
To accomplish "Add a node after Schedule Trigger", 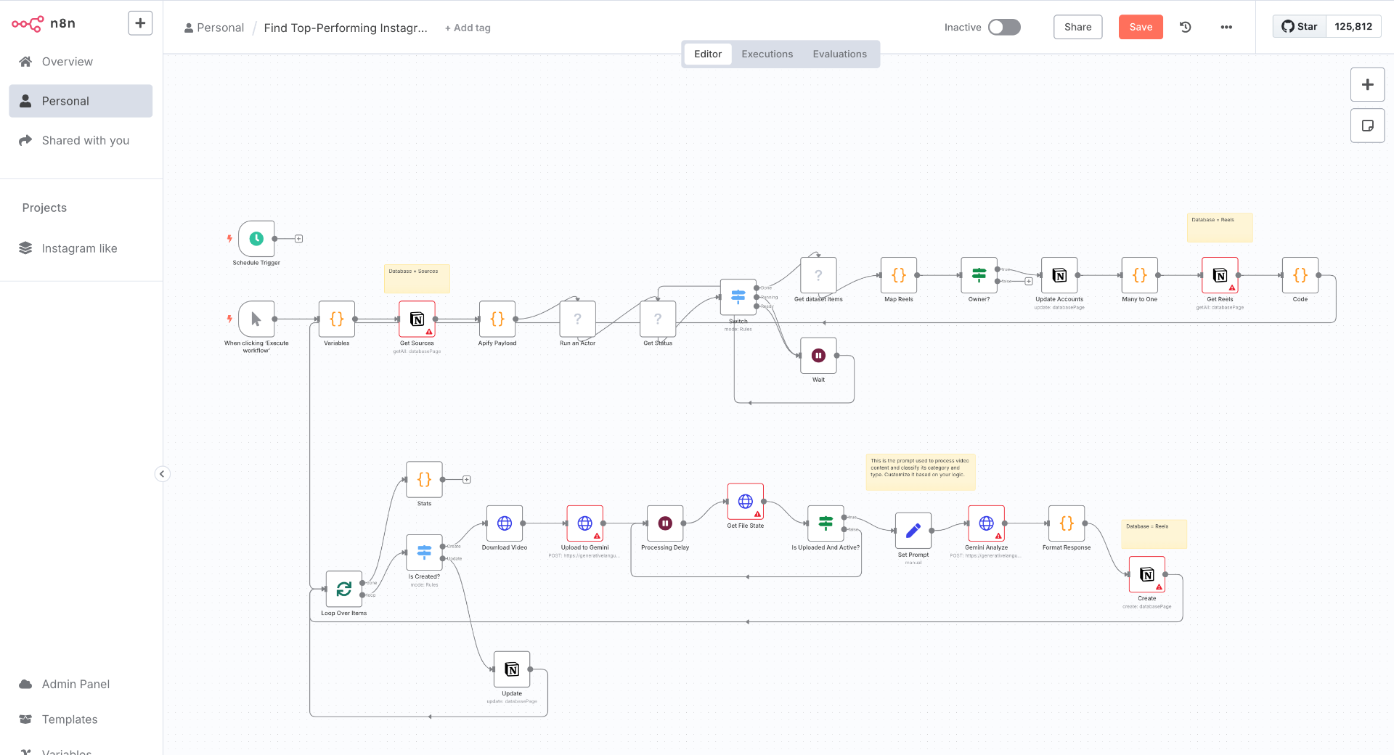I will pos(298,239).
